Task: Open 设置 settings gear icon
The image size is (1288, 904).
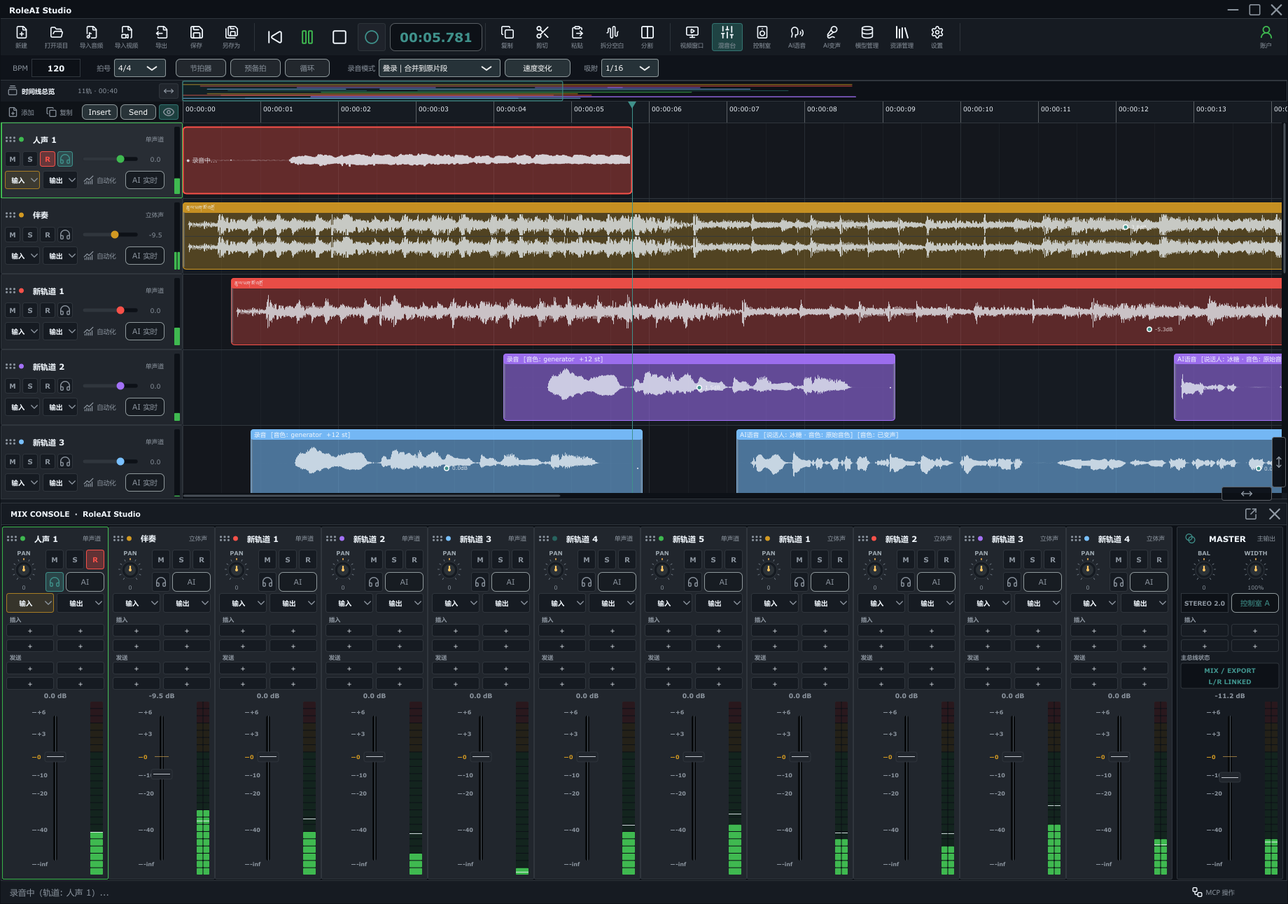Action: click(x=937, y=36)
